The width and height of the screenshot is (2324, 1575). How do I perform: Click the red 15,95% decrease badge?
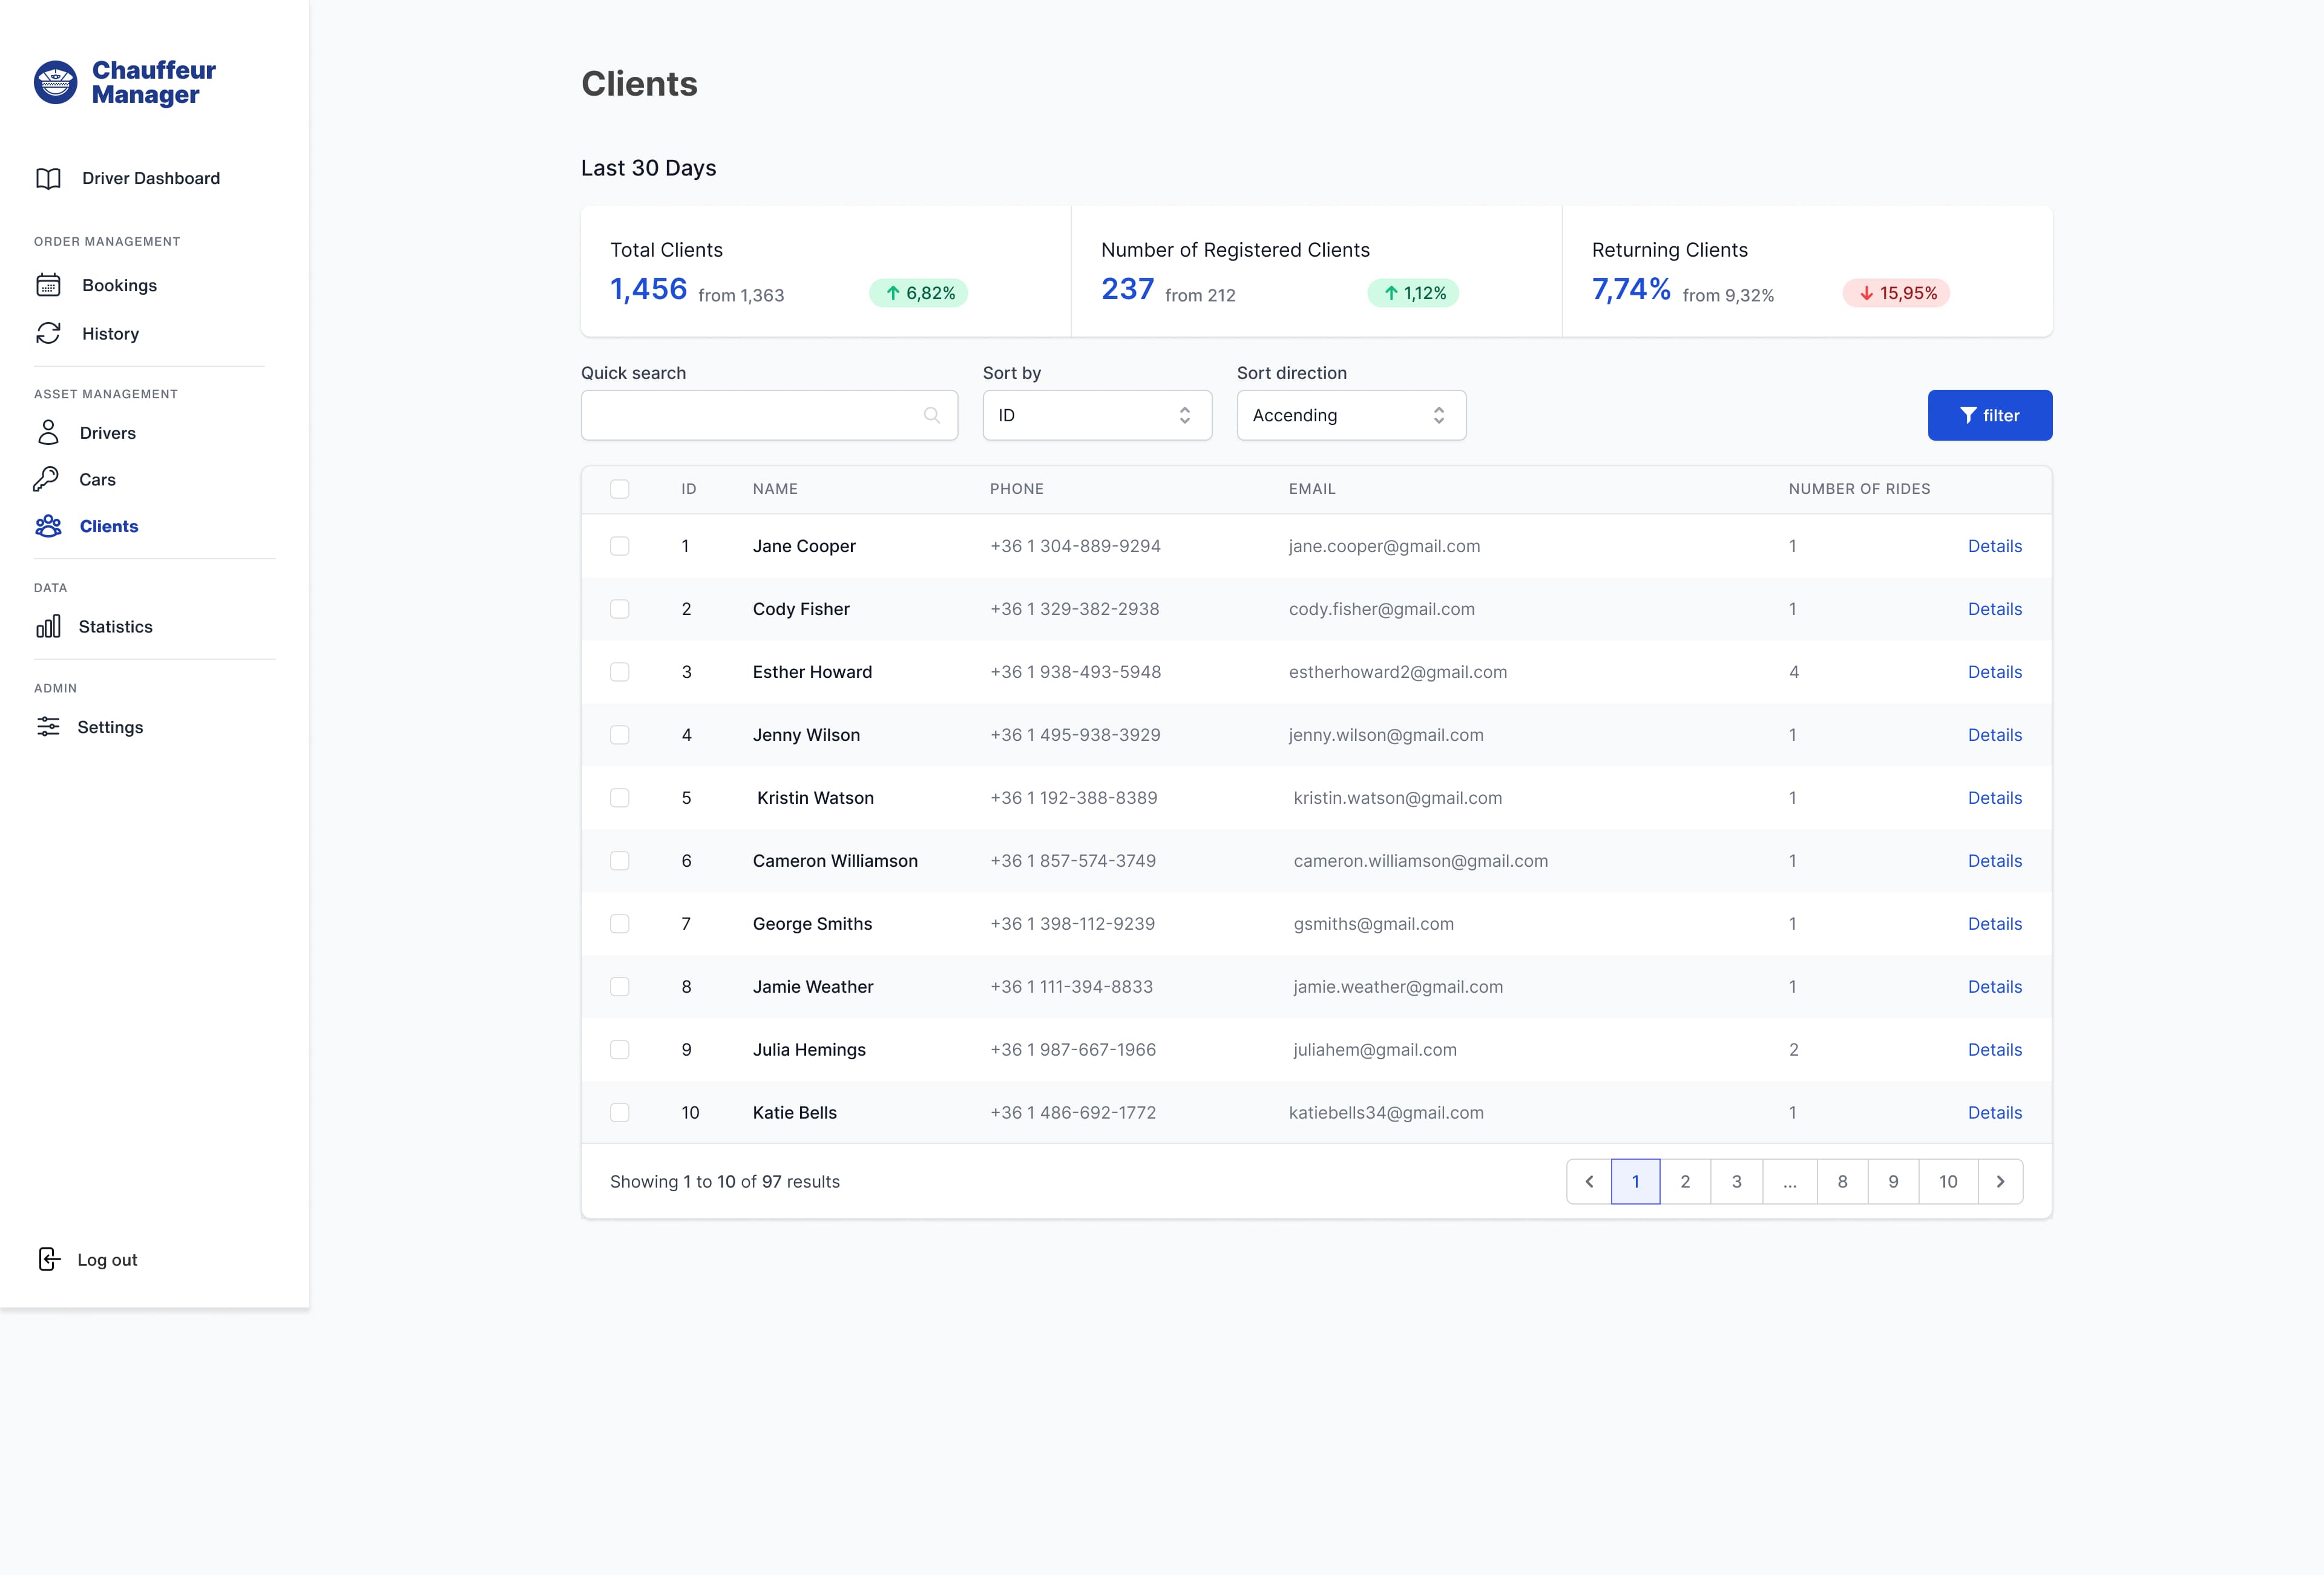[x=1897, y=293]
